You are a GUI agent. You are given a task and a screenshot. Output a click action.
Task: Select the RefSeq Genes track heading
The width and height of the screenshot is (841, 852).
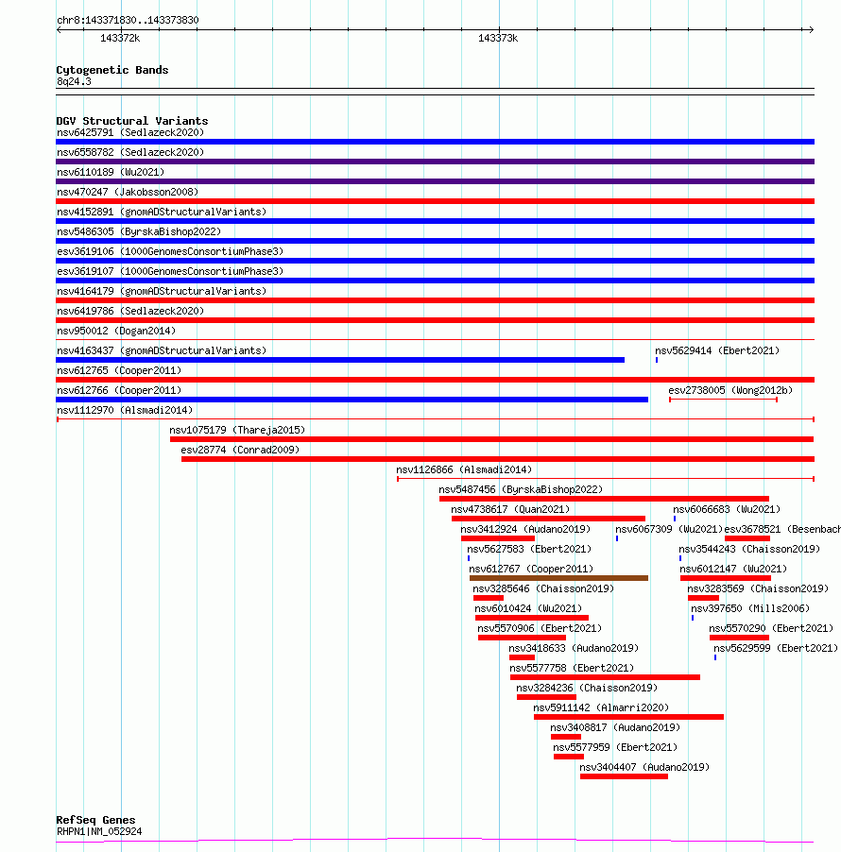coord(95,820)
